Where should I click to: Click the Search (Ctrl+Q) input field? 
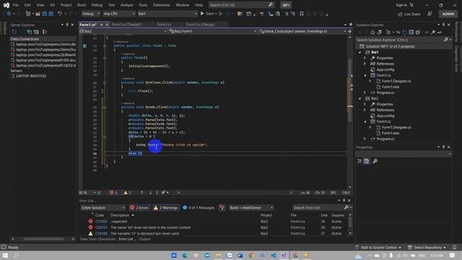[241, 5]
